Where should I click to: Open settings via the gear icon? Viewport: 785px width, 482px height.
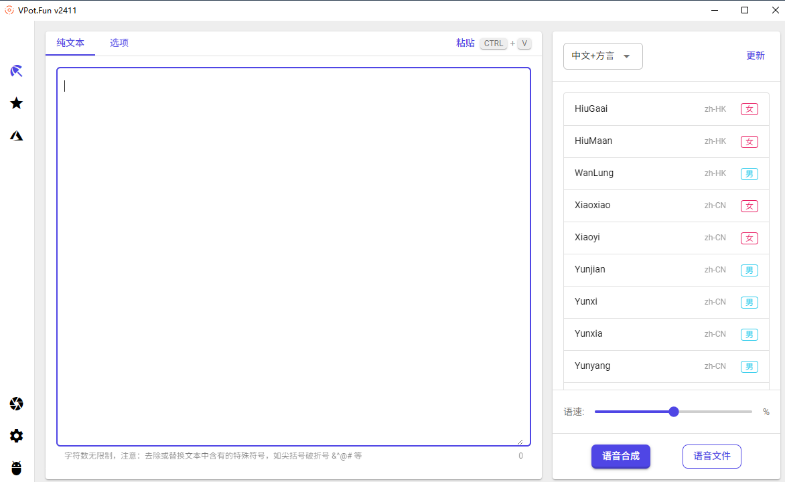tap(17, 436)
